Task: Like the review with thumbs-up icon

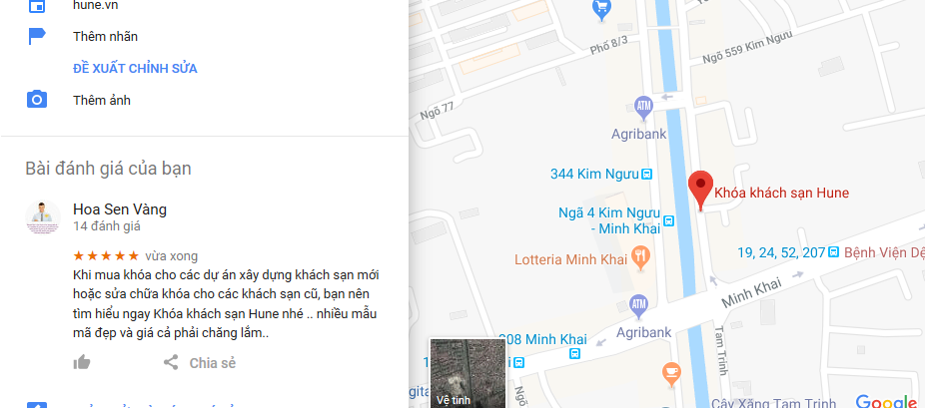Action: pyautogui.click(x=81, y=362)
